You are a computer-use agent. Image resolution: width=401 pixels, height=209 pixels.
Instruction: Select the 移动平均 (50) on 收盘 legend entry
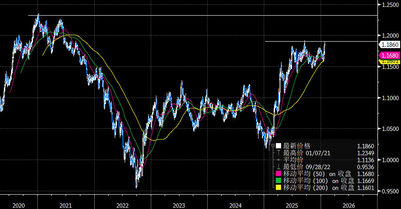[x=317, y=174]
